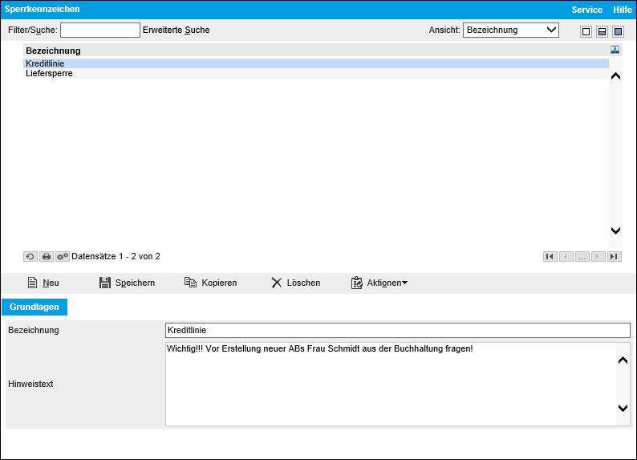This screenshot has height=460, width=637.
Task: Open the Hilfe menu
Action: pyautogui.click(x=623, y=10)
